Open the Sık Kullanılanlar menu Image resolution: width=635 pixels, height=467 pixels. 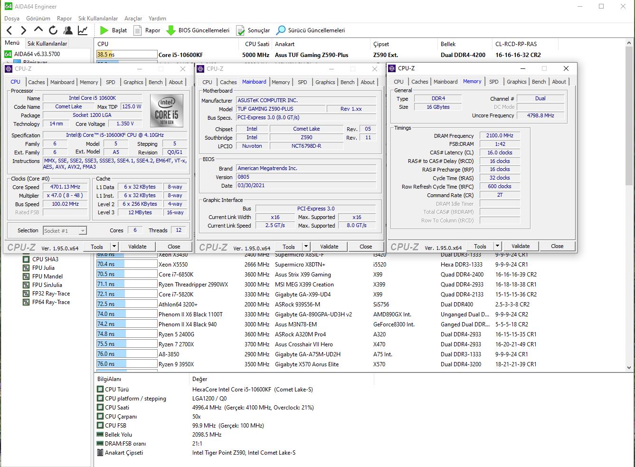pos(98,19)
